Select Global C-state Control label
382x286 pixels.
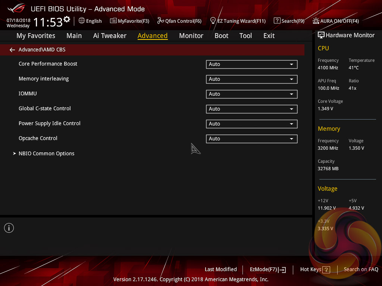[45, 108]
